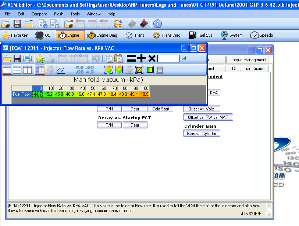Viewport: 299px width, 226px height.
Task: Open the Edit menu
Action: 21,14
